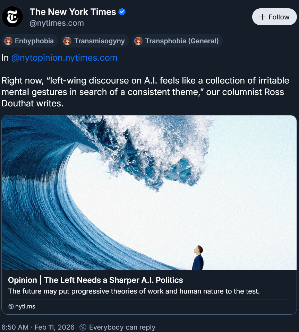Open the wave illustration link preview image
The height and width of the screenshot is (332, 299).
(x=149, y=193)
